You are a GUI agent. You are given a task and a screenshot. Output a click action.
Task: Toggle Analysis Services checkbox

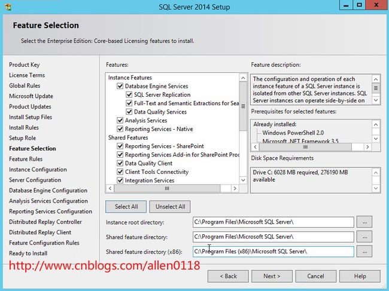[x=120, y=120]
